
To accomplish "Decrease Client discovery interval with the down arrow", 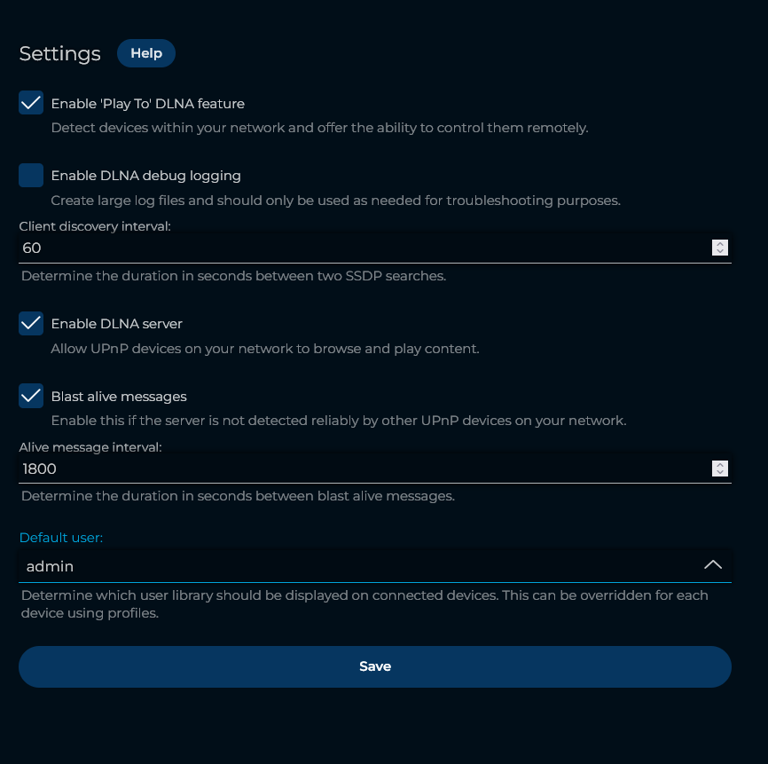I will 720,252.
